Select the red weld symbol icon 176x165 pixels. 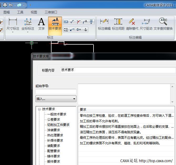tap(79, 22)
